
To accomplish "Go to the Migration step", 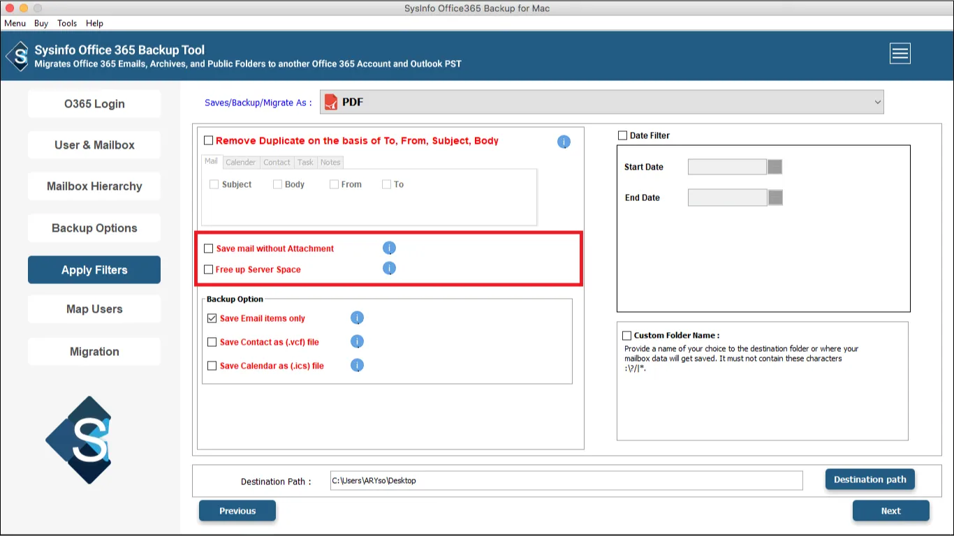I will 94,352.
